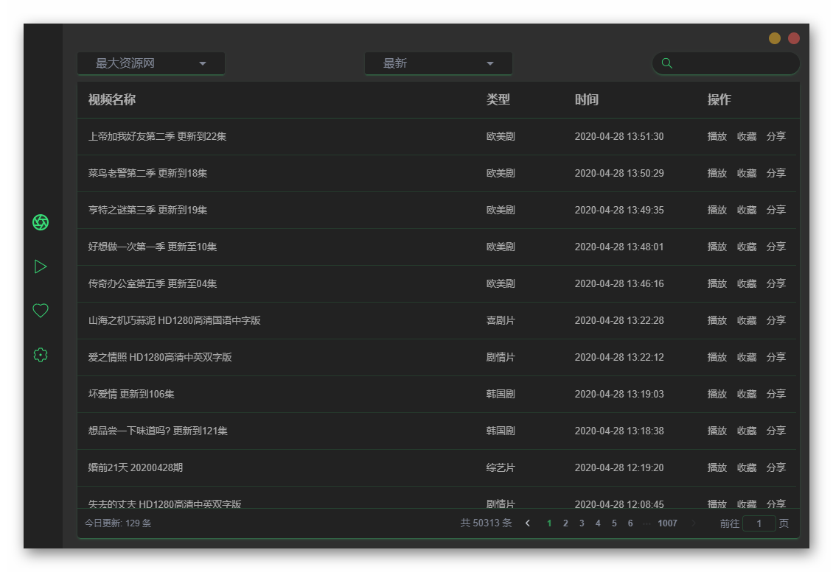Viewport: 833px width, 572px height.
Task: Go to page 4 in pagination
Action: tap(598, 523)
